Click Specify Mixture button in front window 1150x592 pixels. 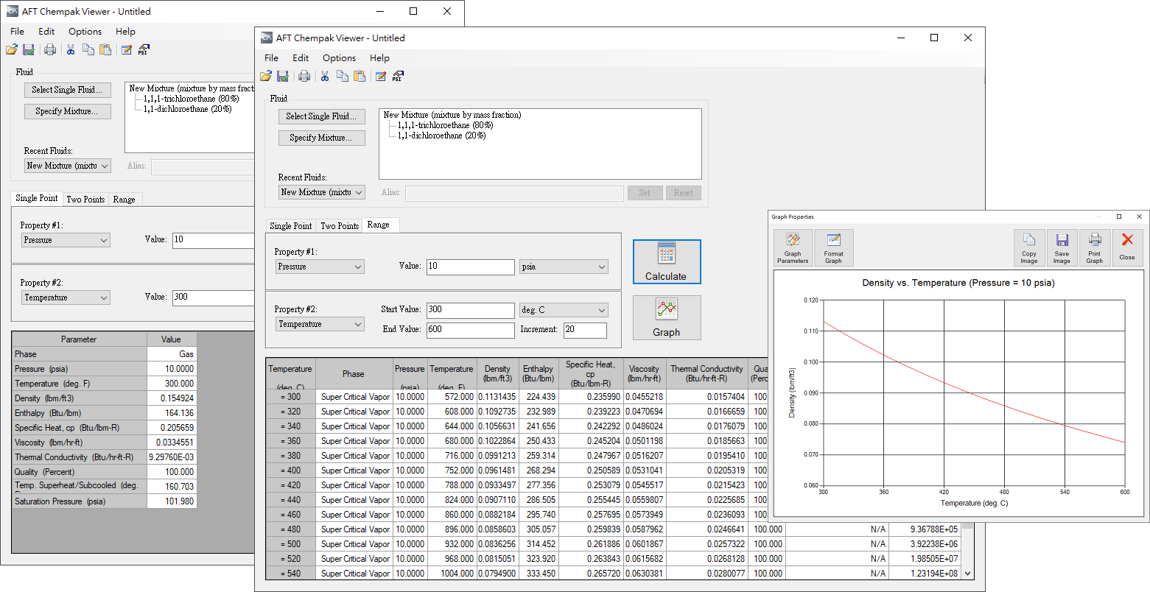322,138
